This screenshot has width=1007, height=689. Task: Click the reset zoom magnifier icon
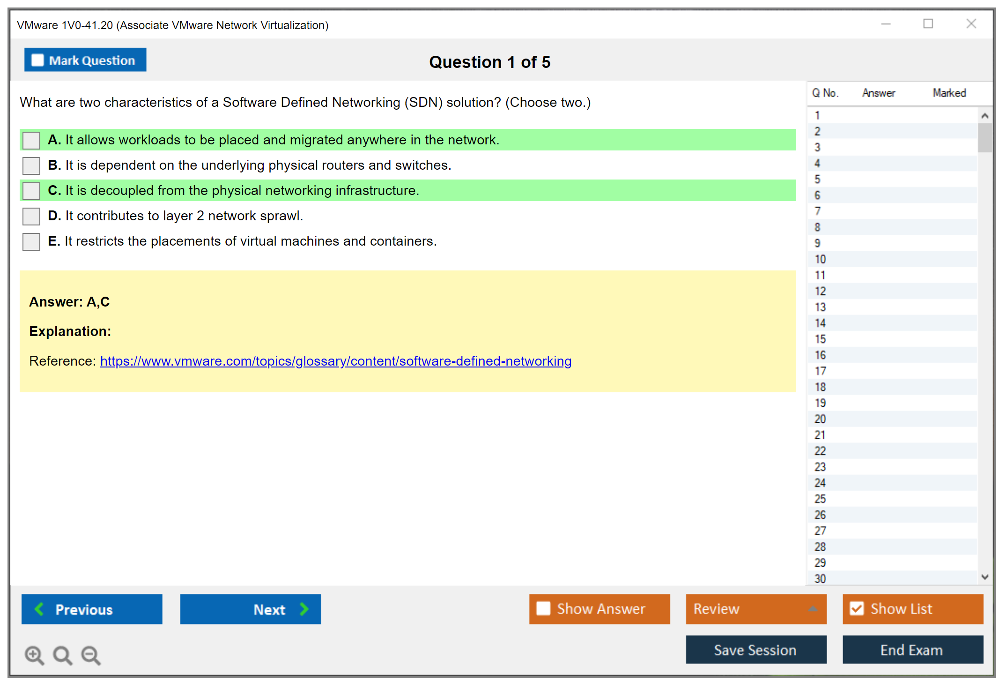[x=62, y=655]
